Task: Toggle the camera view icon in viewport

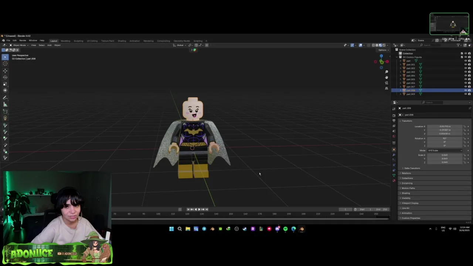Action: pos(387,83)
